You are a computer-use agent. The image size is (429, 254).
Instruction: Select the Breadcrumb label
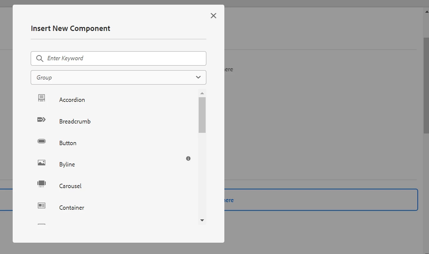(x=75, y=122)
